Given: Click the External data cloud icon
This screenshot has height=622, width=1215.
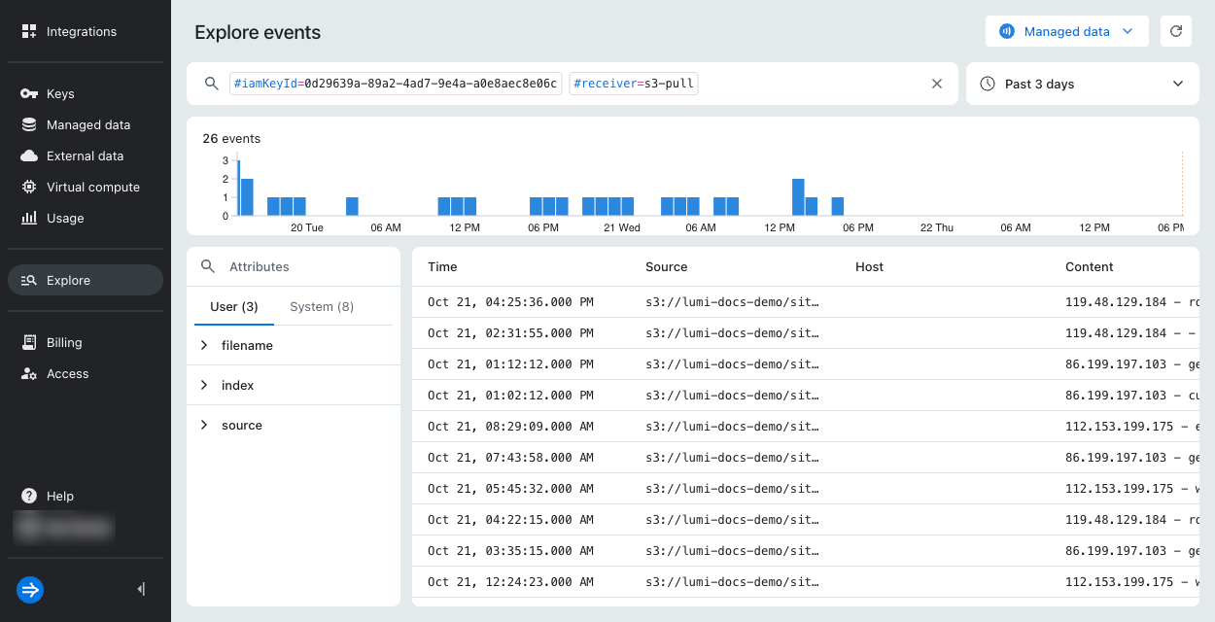Looking at the screenshot, I should pos(29,155).
